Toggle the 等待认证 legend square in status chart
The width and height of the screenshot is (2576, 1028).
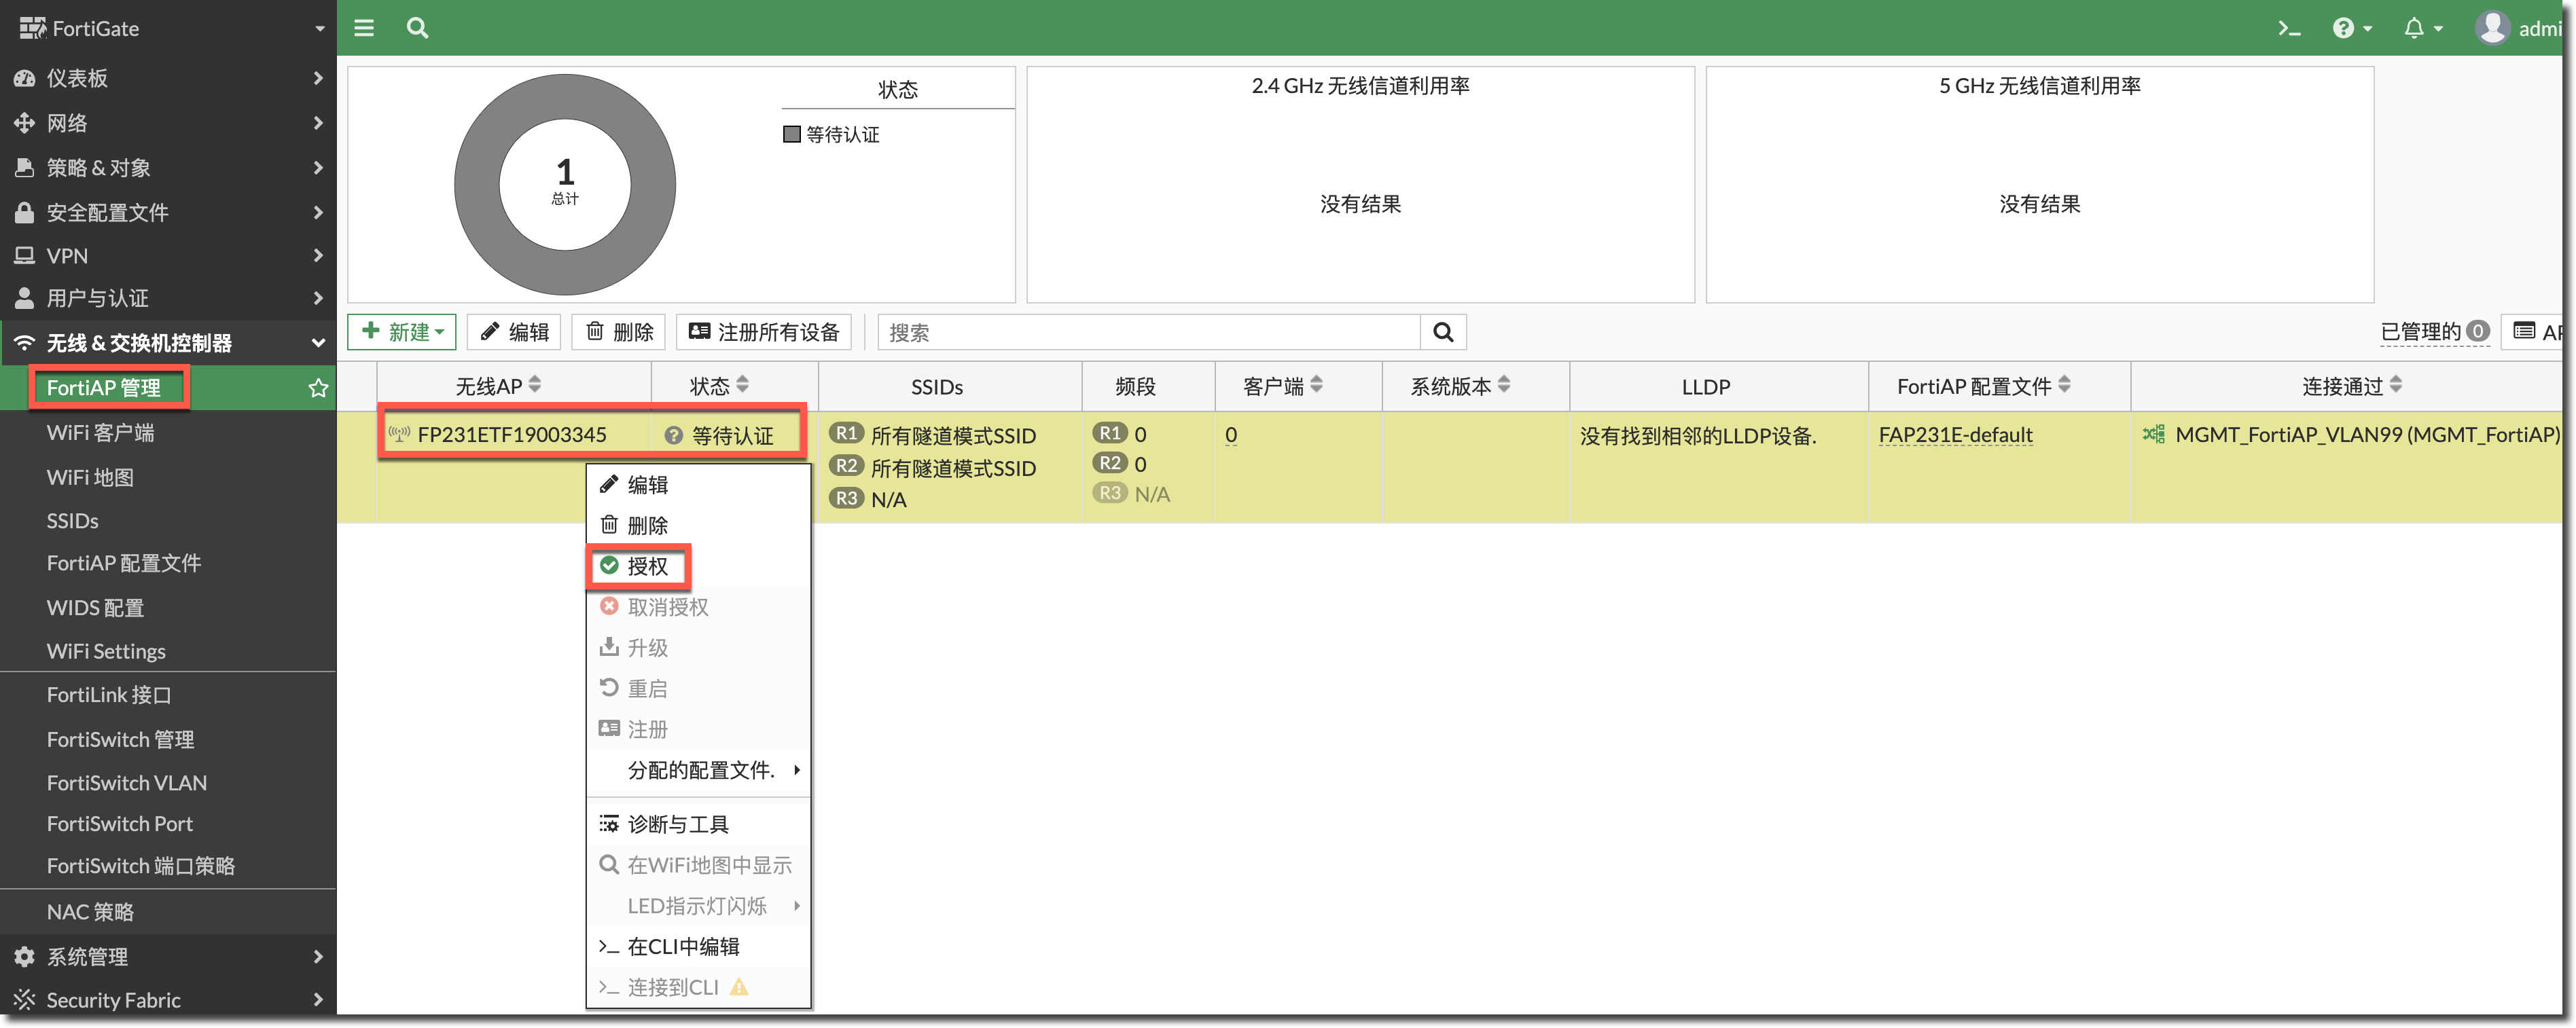point(792,134)
